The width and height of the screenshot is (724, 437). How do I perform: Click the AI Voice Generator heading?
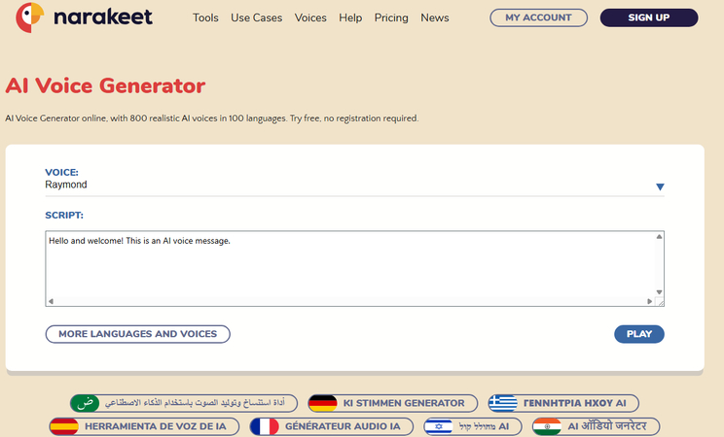[x=105, y=85]
